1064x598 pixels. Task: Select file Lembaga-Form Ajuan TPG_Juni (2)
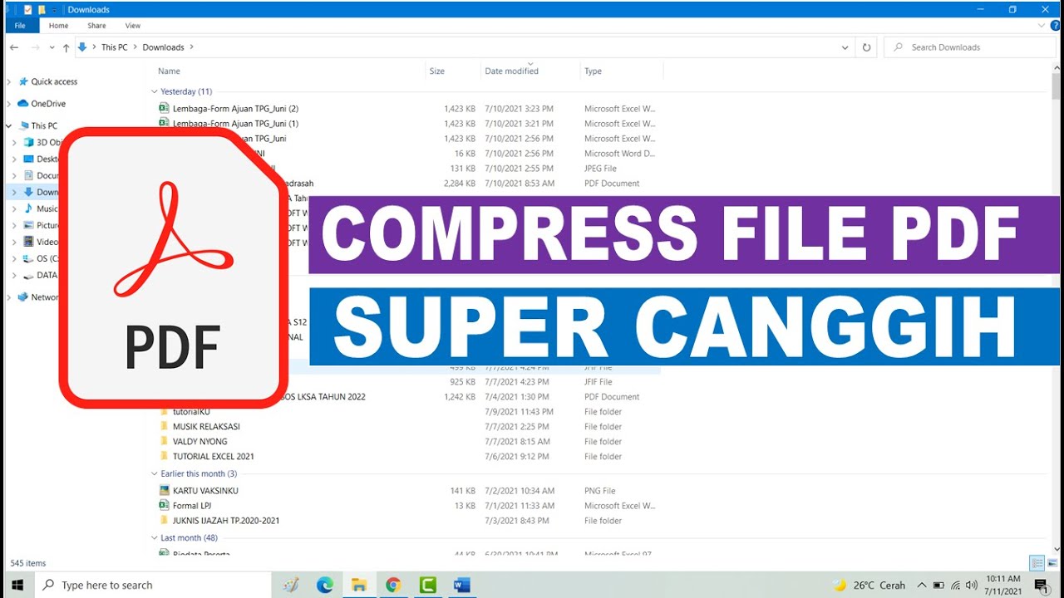(235, 109)
